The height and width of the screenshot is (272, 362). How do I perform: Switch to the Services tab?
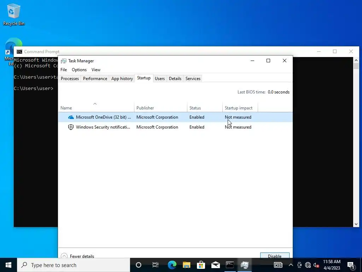(x=193, y=79)
